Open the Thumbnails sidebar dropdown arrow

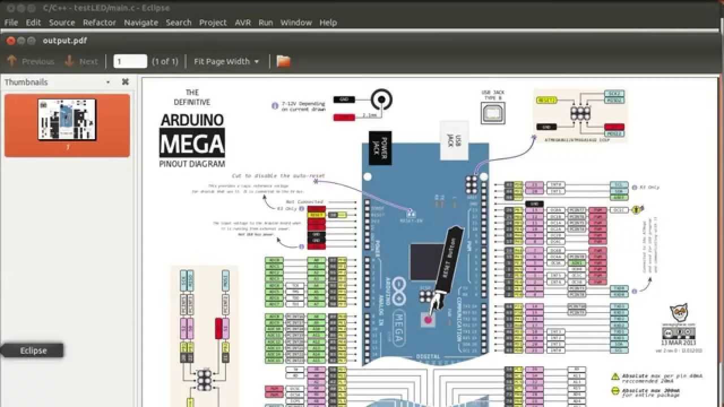[108, 83]
